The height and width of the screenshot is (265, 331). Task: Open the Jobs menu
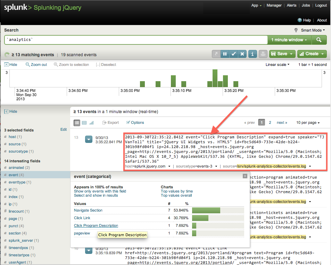pos(306,5)
